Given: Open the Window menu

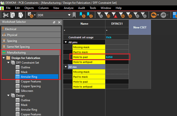Looking at the screenshot, I should click(x=106, y=8).
